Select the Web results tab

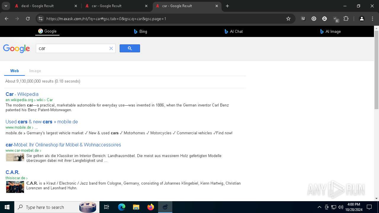click(15, 71)
